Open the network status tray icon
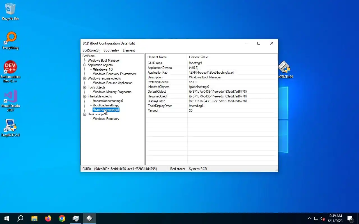The width and height of the screenshot is (359, 224). click(316, 218)
